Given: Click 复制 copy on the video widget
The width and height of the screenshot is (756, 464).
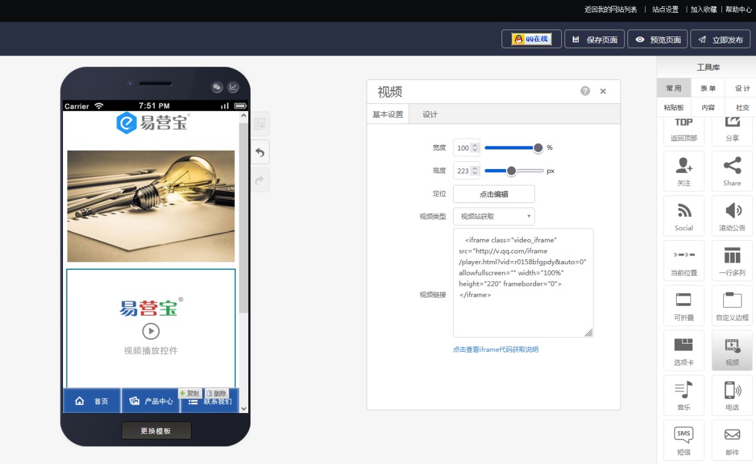Looking at the screenshot, I should tap(190, 393).
